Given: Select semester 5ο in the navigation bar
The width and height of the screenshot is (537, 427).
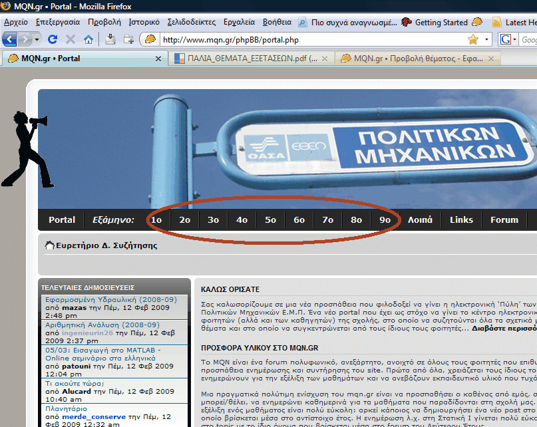Looking at the screenshot, I should 270,220.
